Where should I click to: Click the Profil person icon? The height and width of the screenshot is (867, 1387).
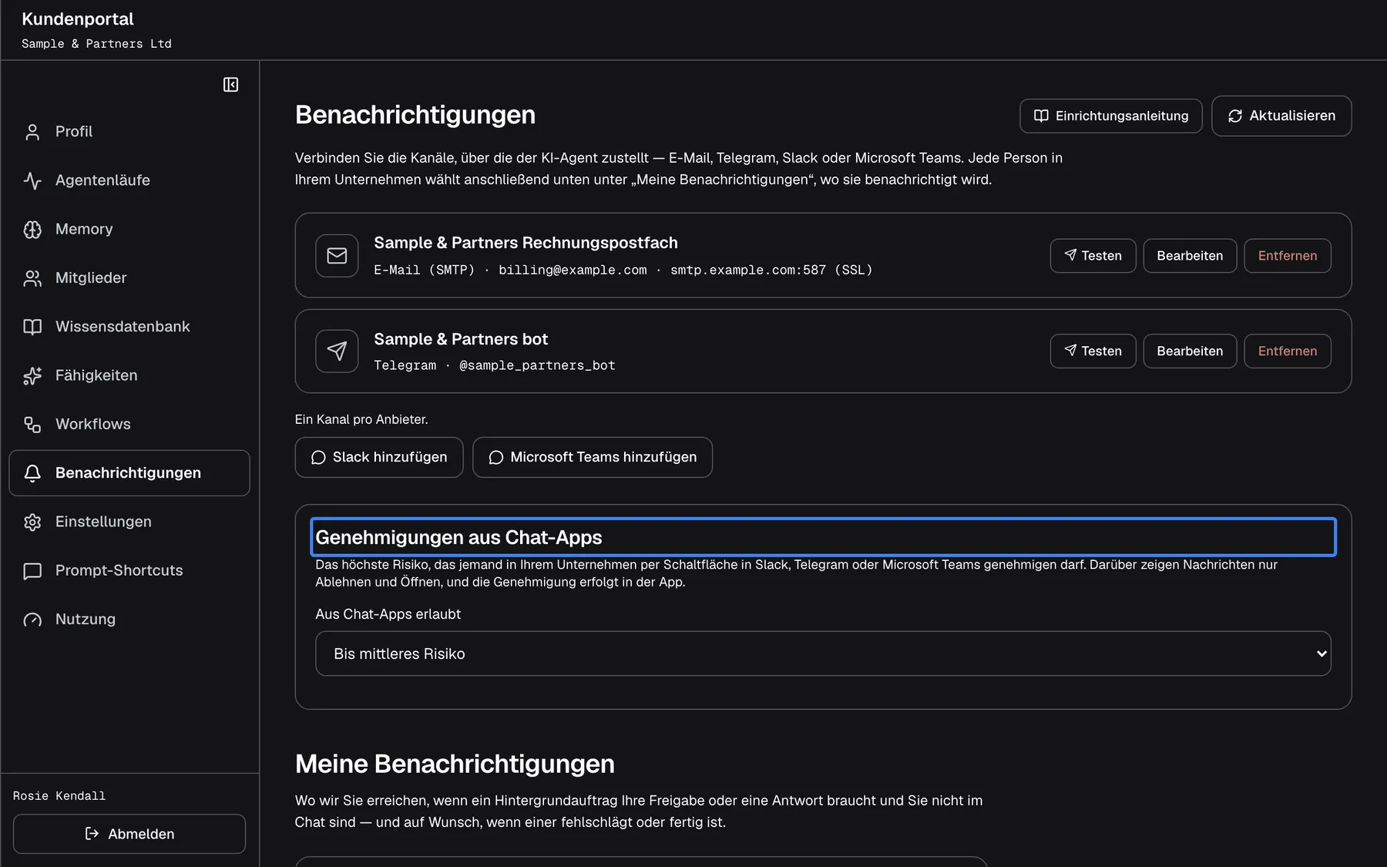coord(32,132)
